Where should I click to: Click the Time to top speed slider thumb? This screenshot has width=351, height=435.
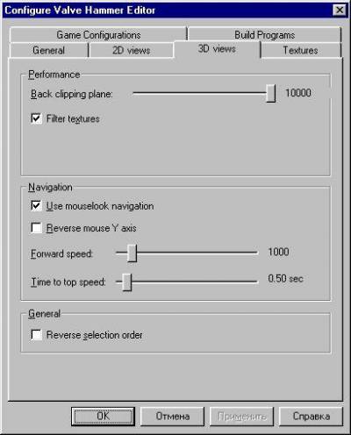pos(126,282)
